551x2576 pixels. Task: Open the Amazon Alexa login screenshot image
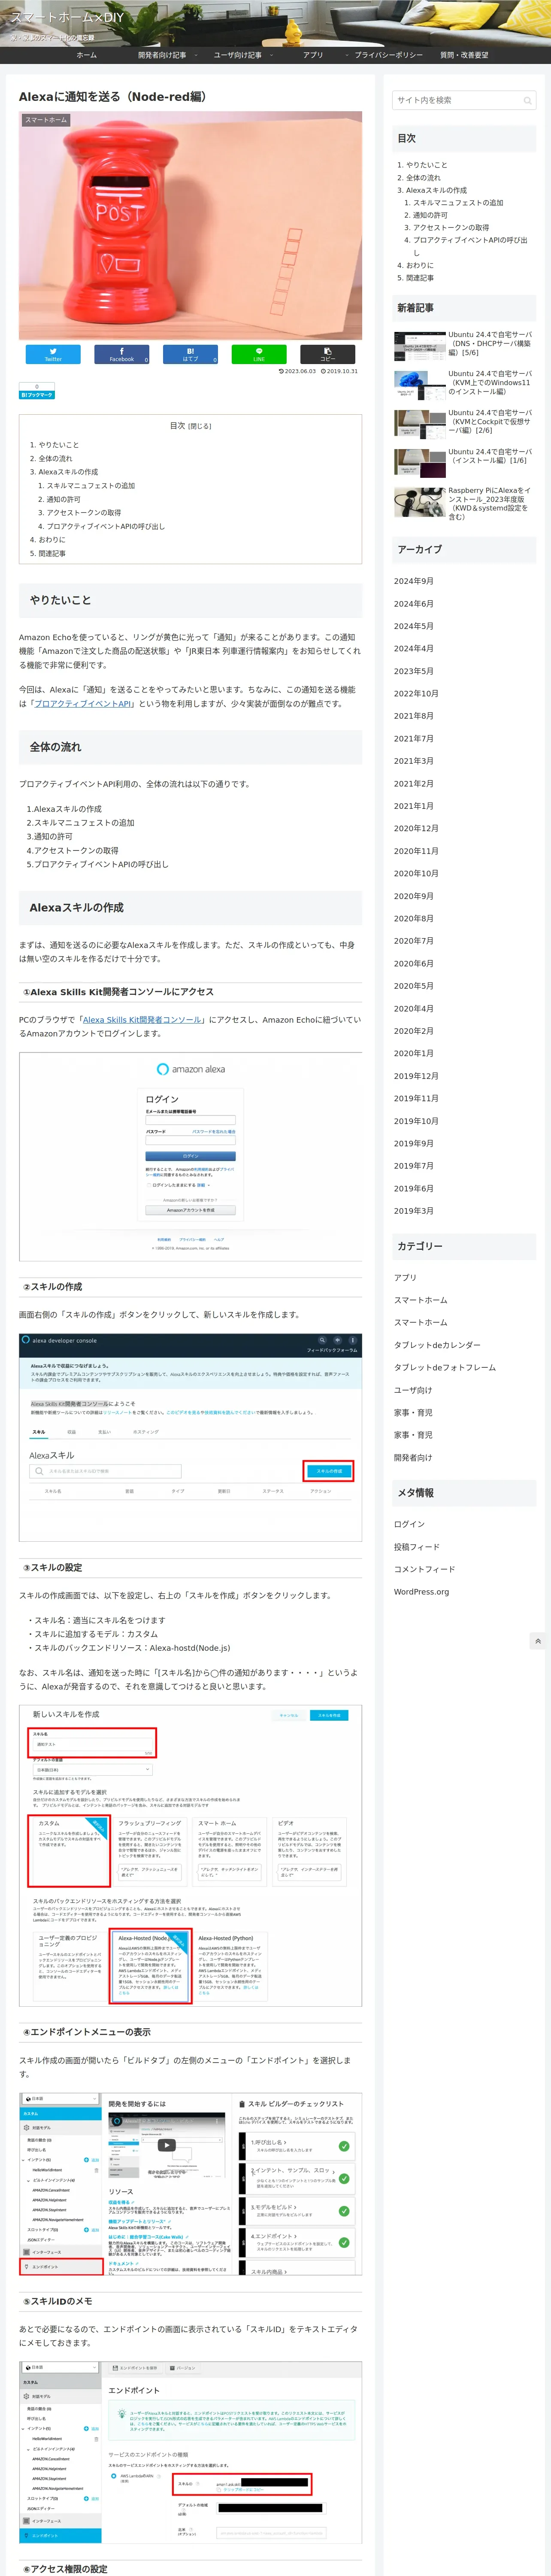(x=190, y=1157)
